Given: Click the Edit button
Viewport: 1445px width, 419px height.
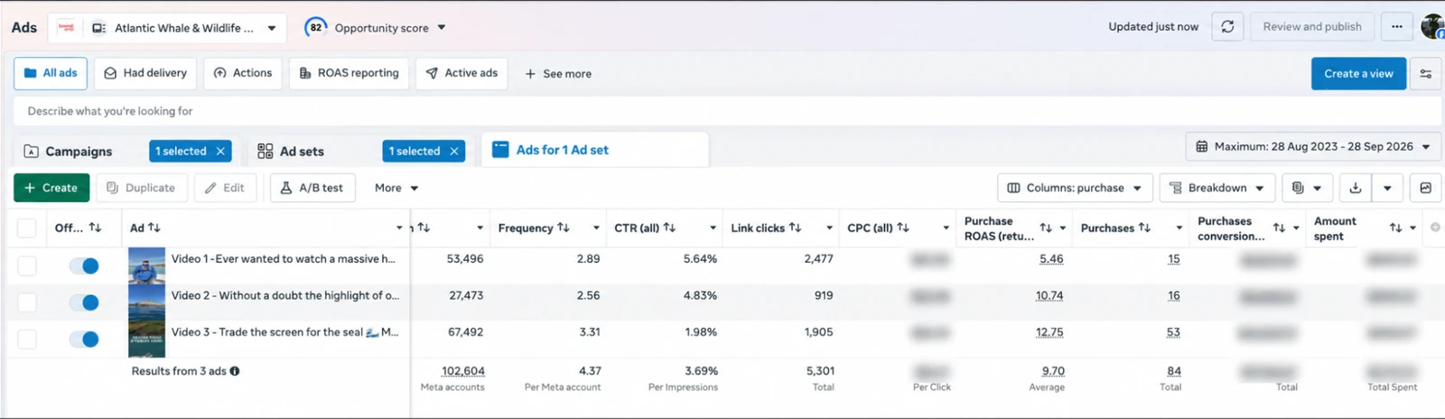Looking at the screenshot, I should coord(225,188).
